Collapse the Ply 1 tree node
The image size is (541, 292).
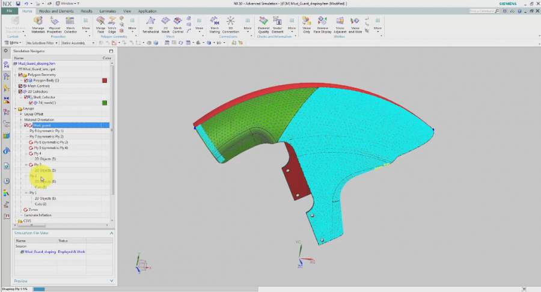click(x=26, y=193)
